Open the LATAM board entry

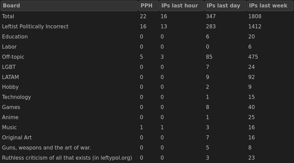pyautogui.click(x=10, y=77)
